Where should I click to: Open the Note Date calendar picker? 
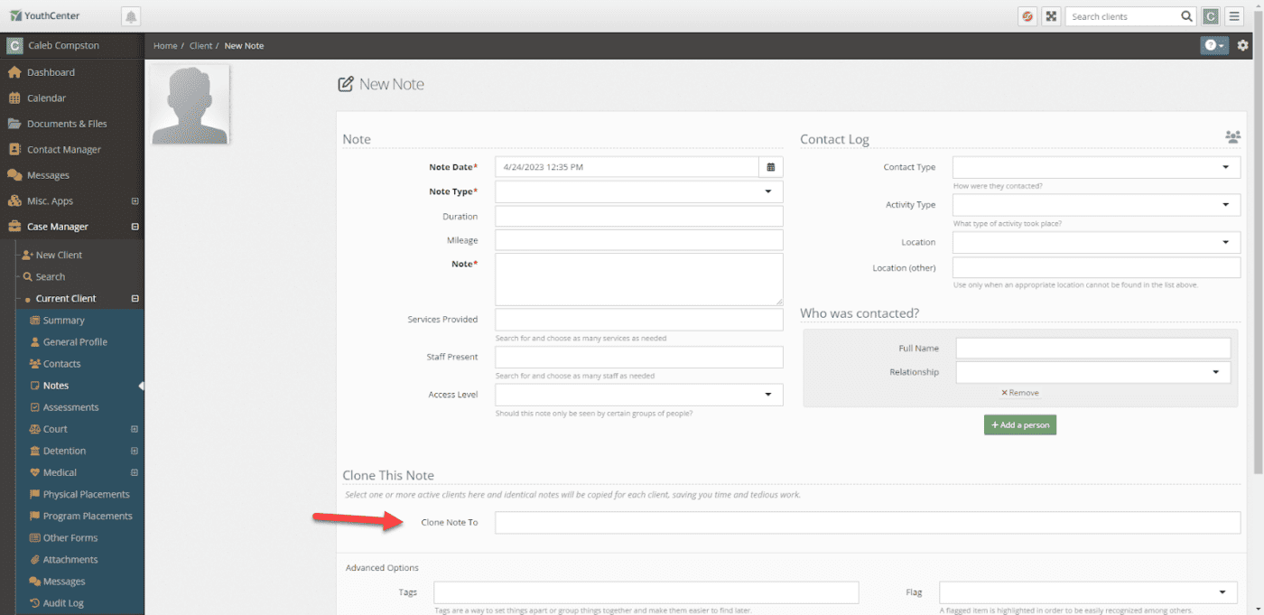coord(771,167)
